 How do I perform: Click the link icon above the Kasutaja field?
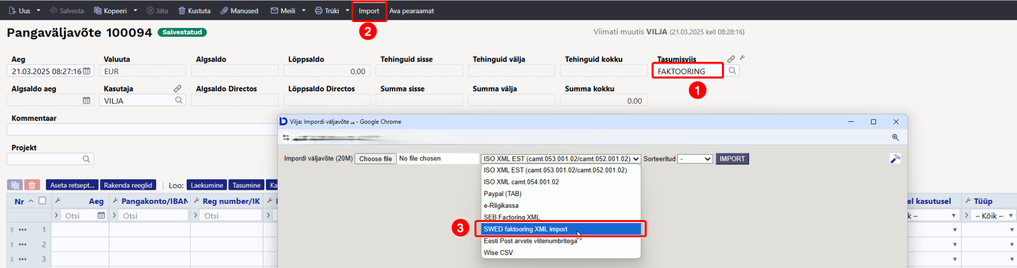tap(177, 89)
